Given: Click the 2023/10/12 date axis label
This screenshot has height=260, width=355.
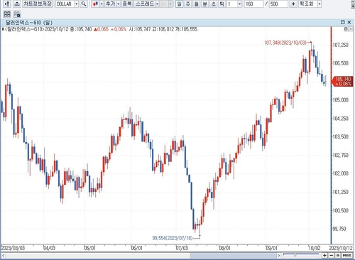Looking at the screenshot, I should [341, 248].
